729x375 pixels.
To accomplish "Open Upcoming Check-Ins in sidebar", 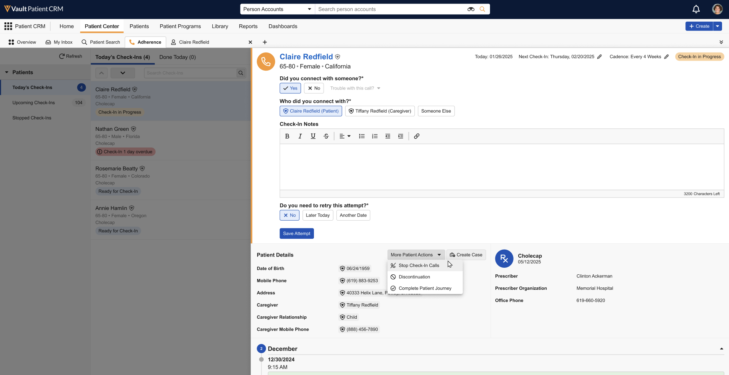I will click(34, 103).
